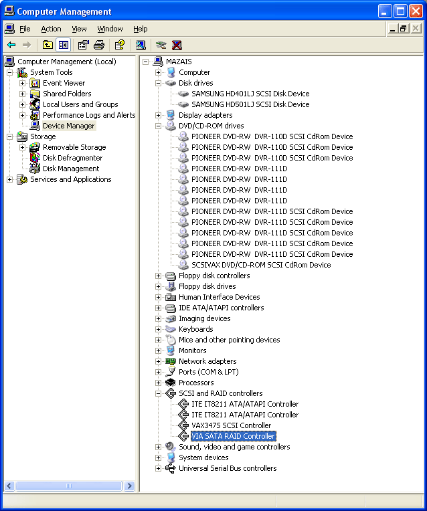427x511 pixels.
Task: Click the Help toolbar icon with question mark
Action: click(x=119, y=45)
